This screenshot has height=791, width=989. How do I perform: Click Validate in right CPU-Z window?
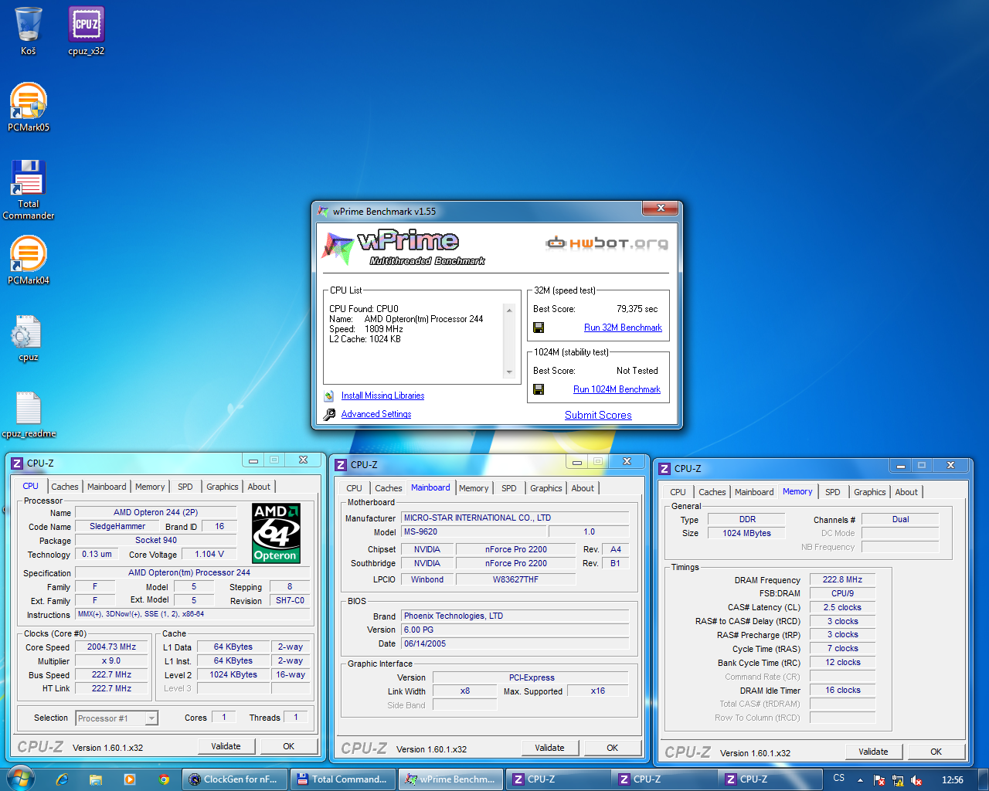[x=873, y=752]
